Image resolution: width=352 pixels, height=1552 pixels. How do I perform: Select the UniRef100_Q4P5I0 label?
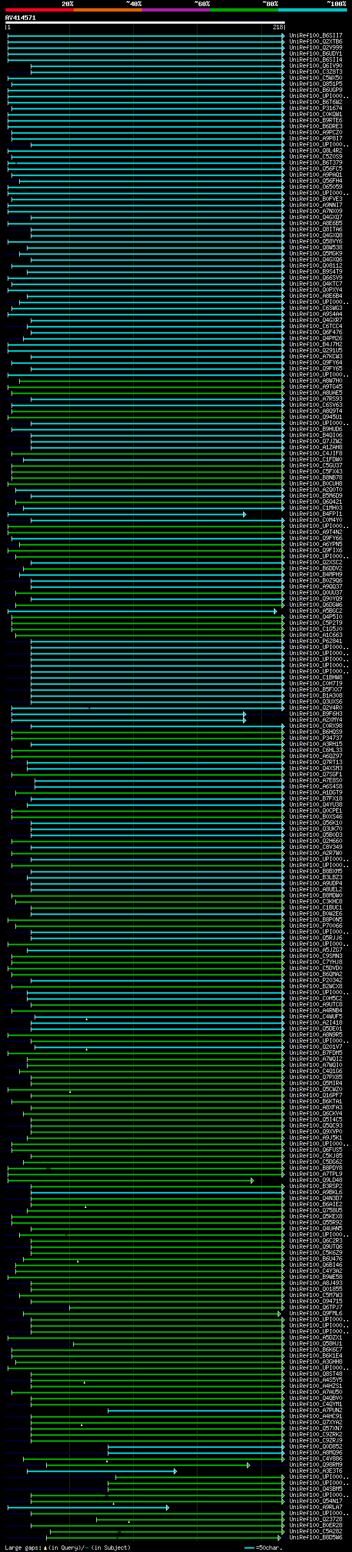[x=316, y=617]
